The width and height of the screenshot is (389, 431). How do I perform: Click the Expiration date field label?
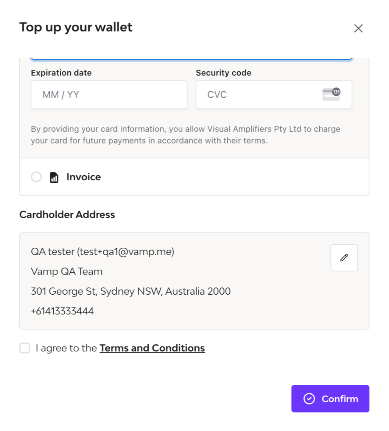tap(61, 73)
